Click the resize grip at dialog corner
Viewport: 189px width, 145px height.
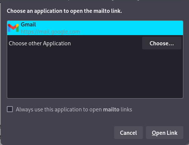pyautogui.click(x=187, y=143)
